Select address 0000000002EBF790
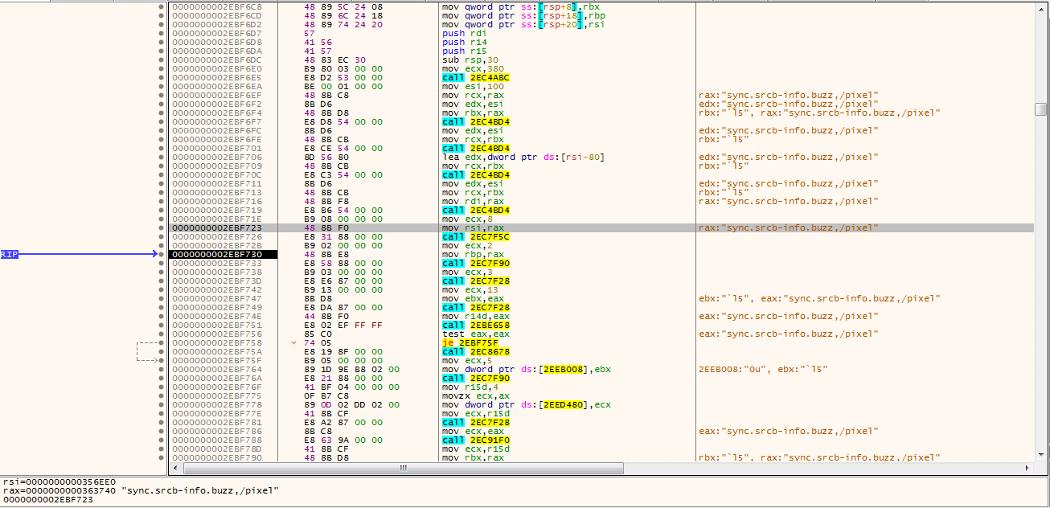Viewport: 1050px width, 508px height. pos(216,457)
